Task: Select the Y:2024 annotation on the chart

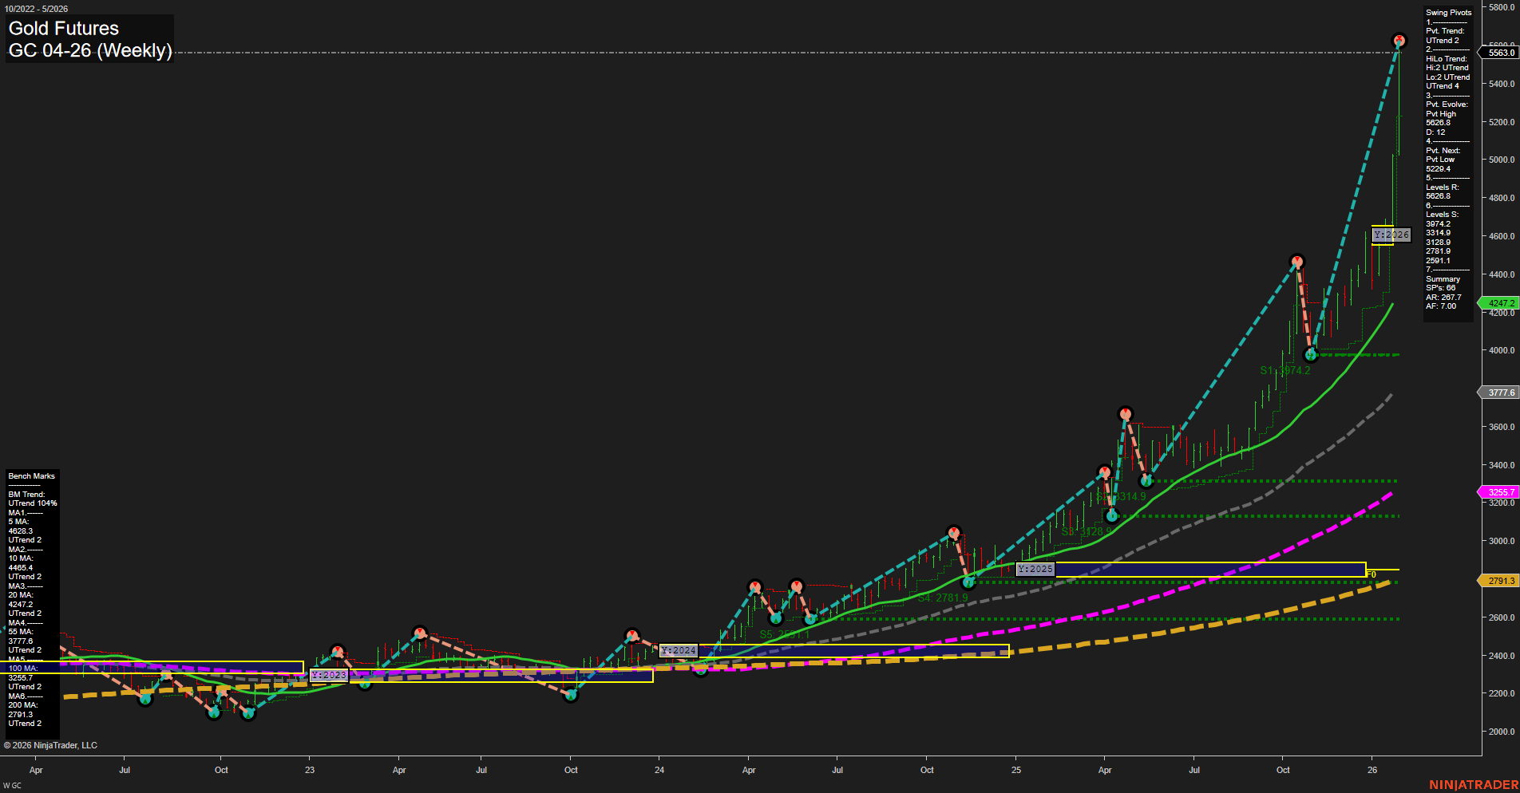Action: pos(678,650)
